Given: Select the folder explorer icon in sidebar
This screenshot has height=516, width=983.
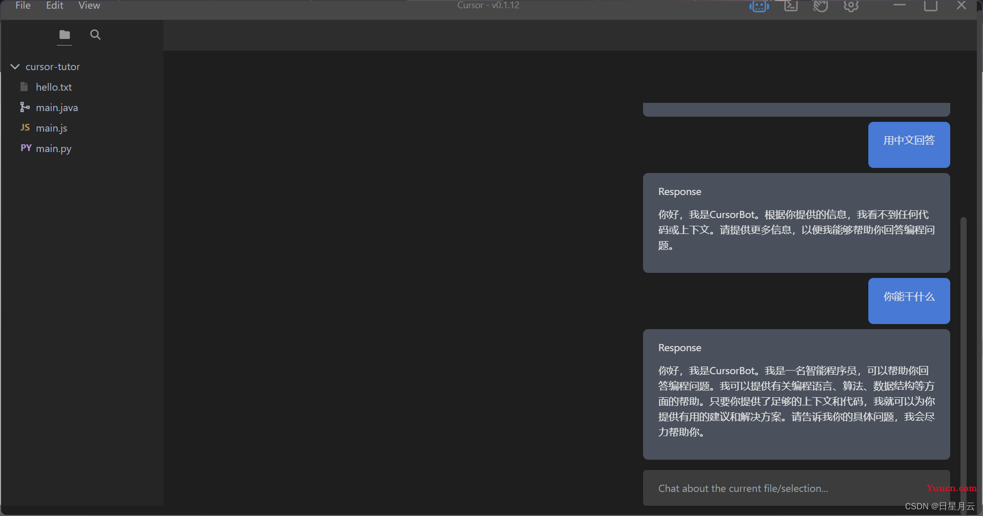Looking at the screenshot, I should pos(65,35).
